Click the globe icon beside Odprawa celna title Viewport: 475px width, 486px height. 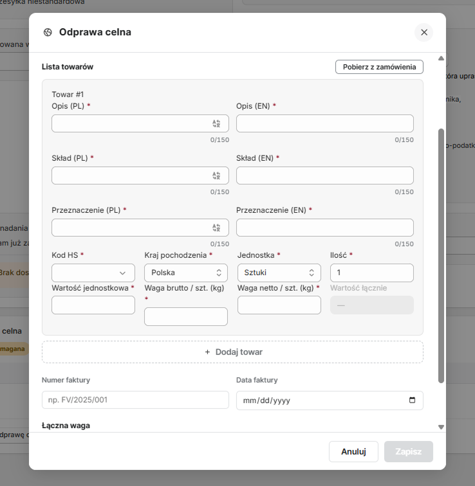click(48, 32)
